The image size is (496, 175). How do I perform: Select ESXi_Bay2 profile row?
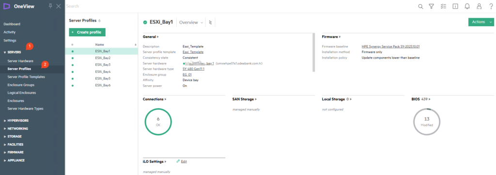[x=102, y=58]
